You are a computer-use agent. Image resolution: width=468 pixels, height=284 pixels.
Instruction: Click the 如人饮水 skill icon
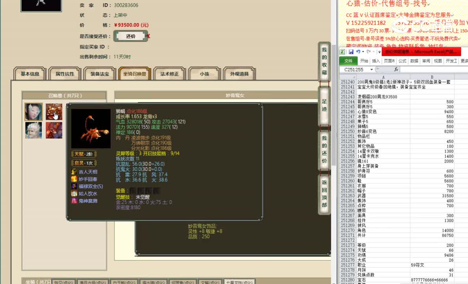[74, 193]
